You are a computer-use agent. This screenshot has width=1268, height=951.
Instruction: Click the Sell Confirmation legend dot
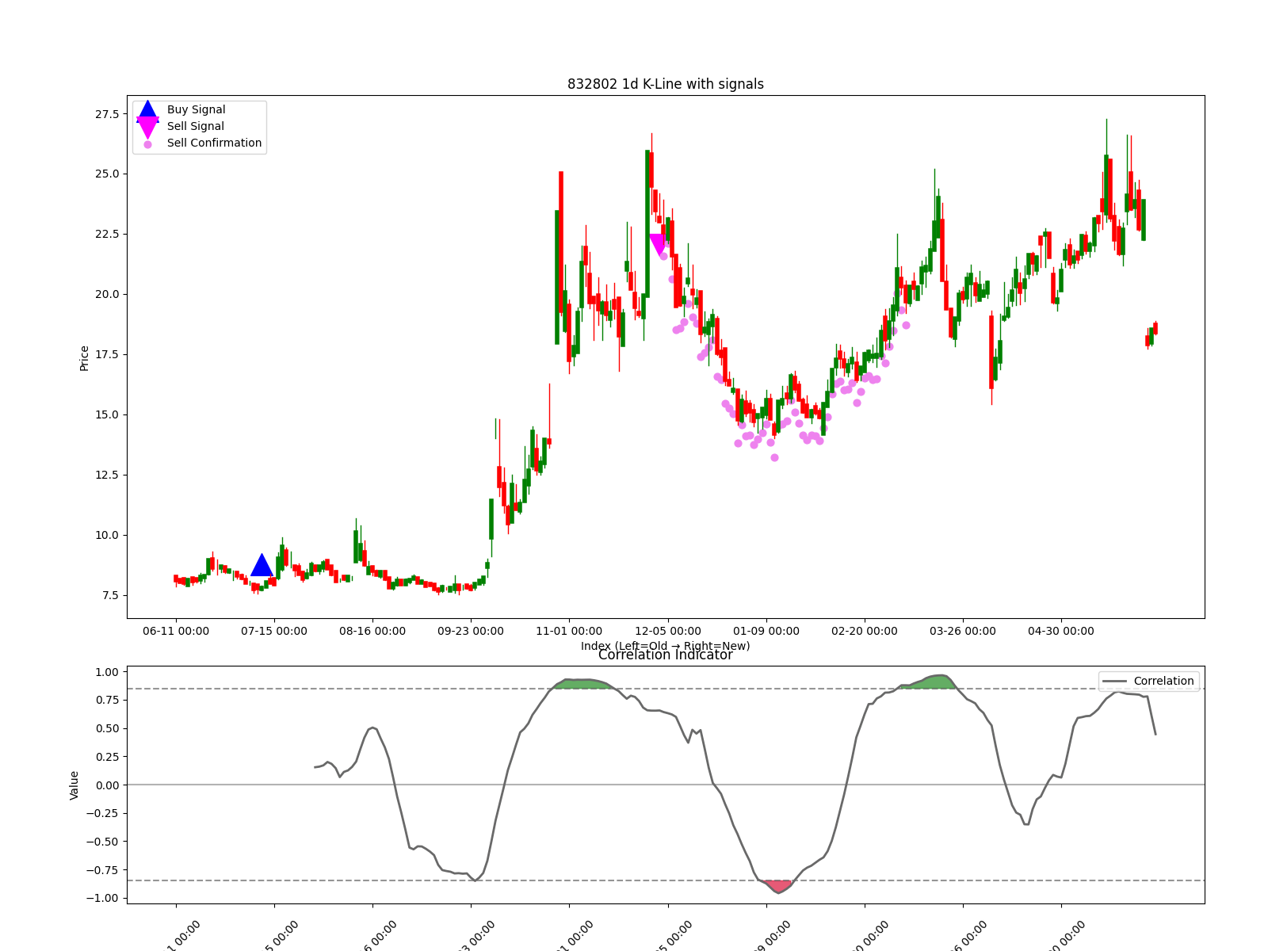click(147, 144)
